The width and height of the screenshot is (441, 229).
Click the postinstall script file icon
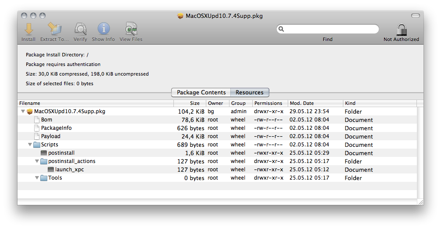point(44,153)
